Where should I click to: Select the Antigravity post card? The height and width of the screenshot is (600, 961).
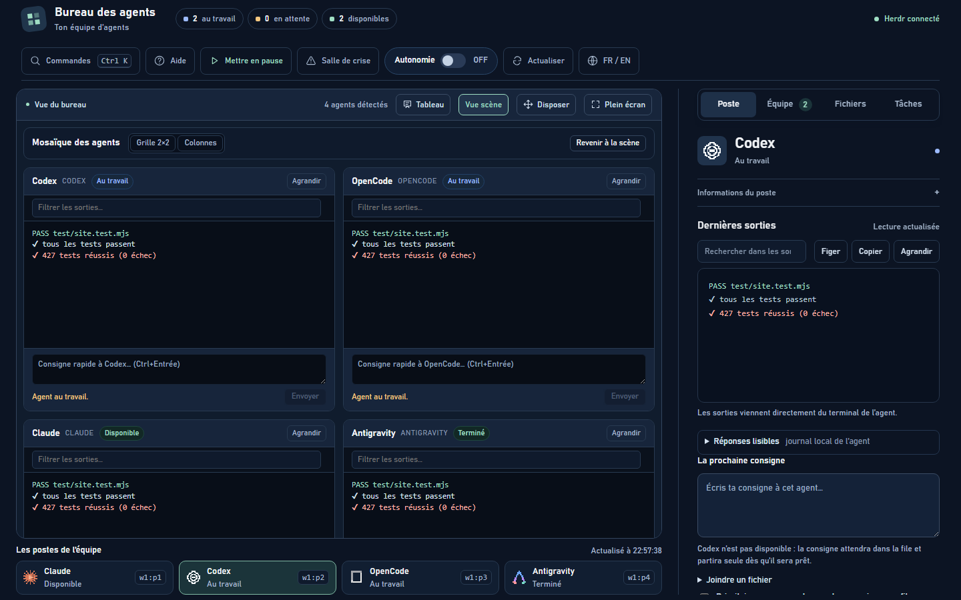583,577
